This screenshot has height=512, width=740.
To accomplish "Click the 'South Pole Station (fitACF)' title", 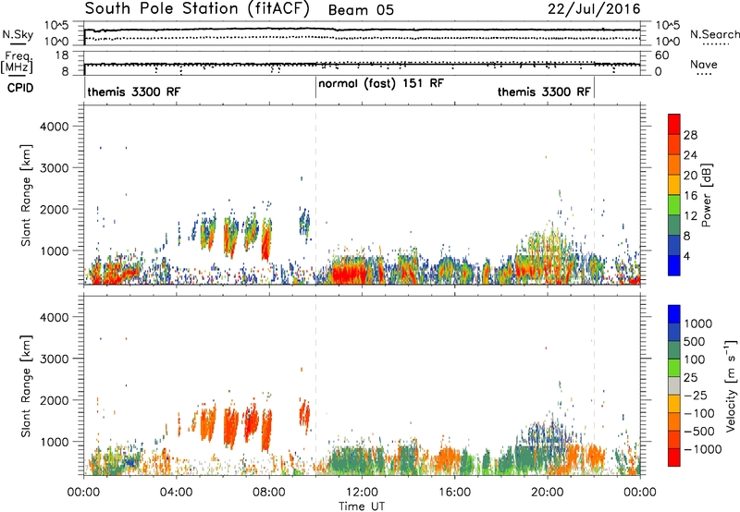I will pyautogui.click(x=197, y=9).
